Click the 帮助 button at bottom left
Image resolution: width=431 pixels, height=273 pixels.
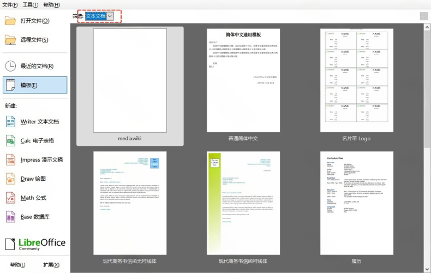(x=18, y=265)
